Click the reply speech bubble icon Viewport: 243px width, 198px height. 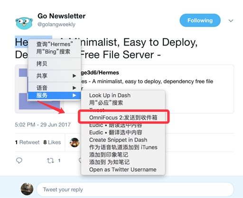[x=19, y=161]
